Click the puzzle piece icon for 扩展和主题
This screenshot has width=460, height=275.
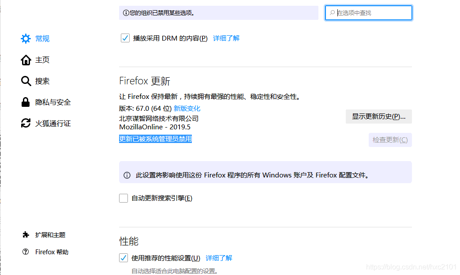click(x=26, y=235)
